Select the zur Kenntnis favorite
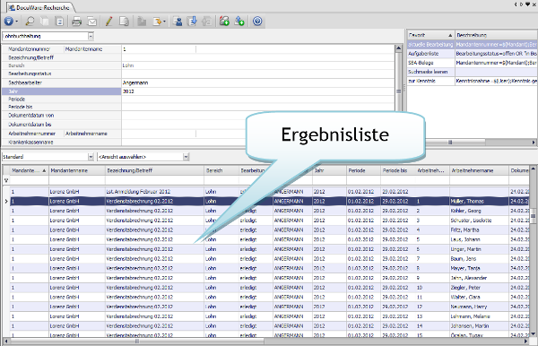Image resolution: width=538 pixels, height=346 pixels. tap(473, 81)
